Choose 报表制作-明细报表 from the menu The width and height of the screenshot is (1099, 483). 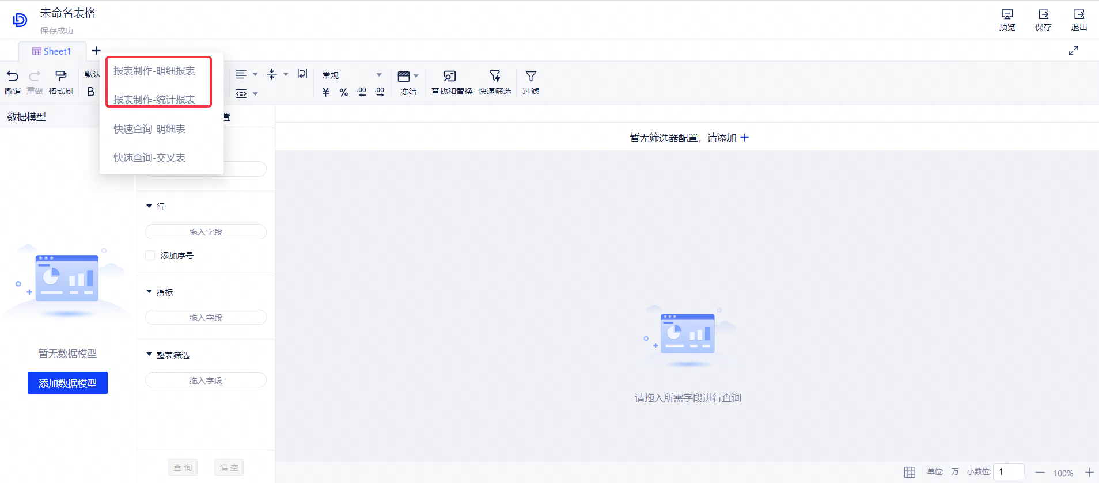154,71
